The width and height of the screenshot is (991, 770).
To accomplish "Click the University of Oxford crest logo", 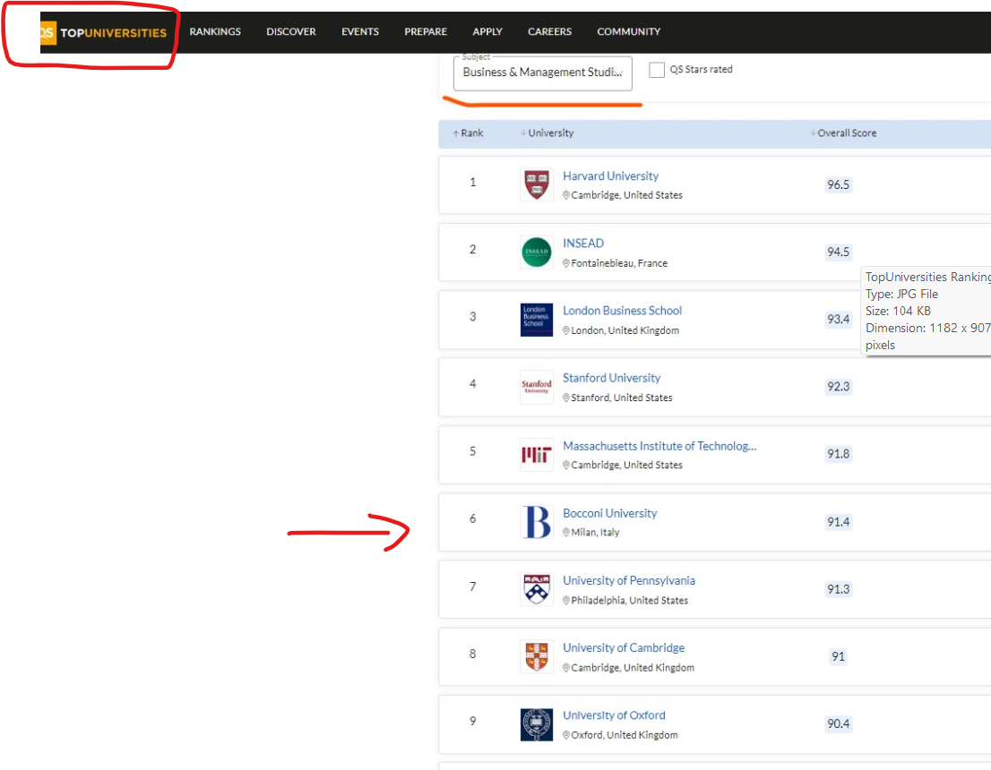I will click(x=536, y=724).
